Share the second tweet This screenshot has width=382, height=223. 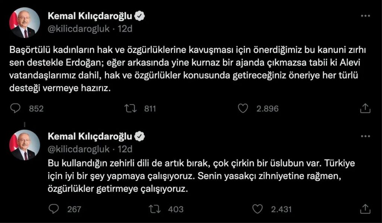[x=365, y=209]
